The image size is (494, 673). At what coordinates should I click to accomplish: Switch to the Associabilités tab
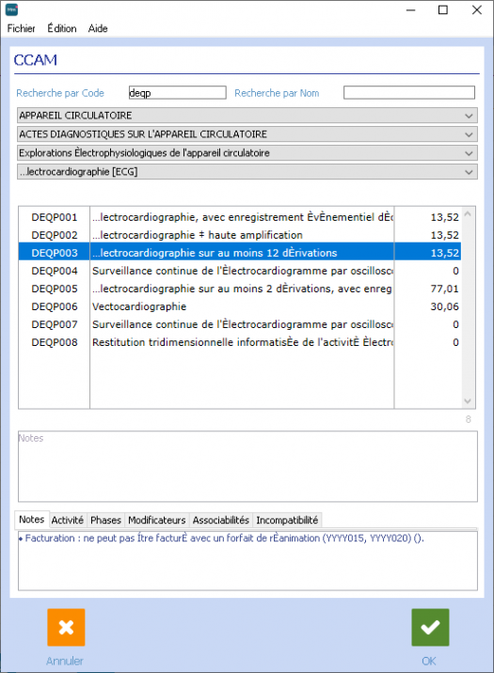[221, 520]
